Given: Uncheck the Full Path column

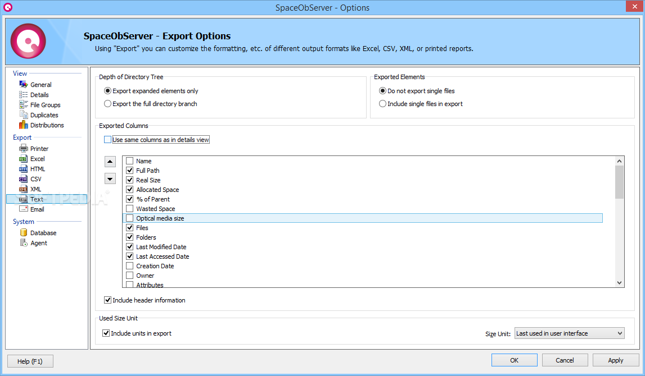Looking at the screenshot, I should point(129,171).
